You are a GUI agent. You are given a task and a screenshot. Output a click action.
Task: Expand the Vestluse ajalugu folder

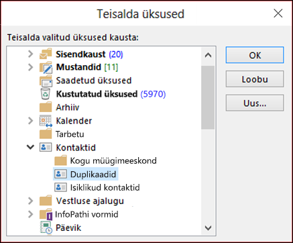[x=30, y=201]
